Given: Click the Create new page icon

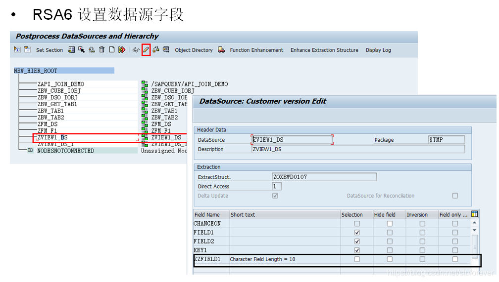Looking at the screenshot, I should point(112,50).
